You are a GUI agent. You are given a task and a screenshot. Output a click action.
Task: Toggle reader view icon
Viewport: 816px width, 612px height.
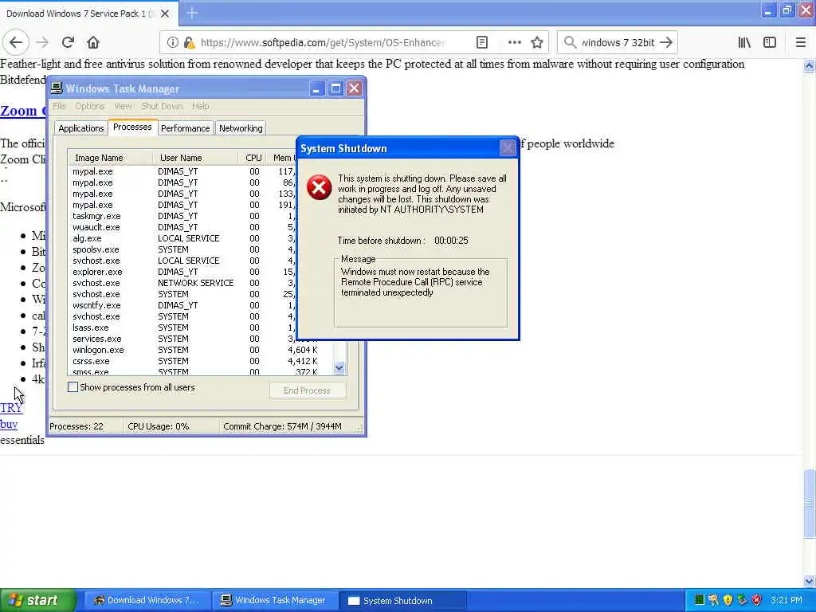tap(482, 43)
